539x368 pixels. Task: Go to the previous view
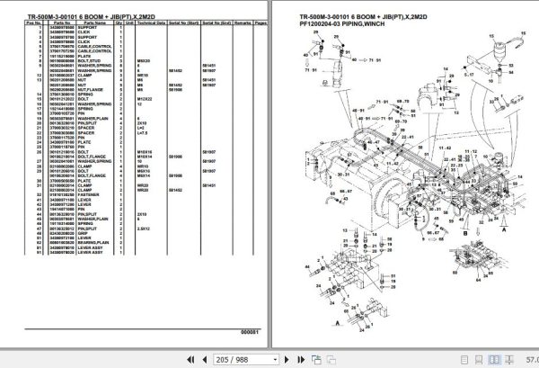[x=316, y=360]
